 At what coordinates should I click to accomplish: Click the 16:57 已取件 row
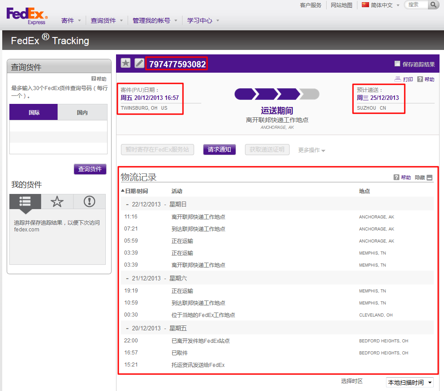[277, 353]
